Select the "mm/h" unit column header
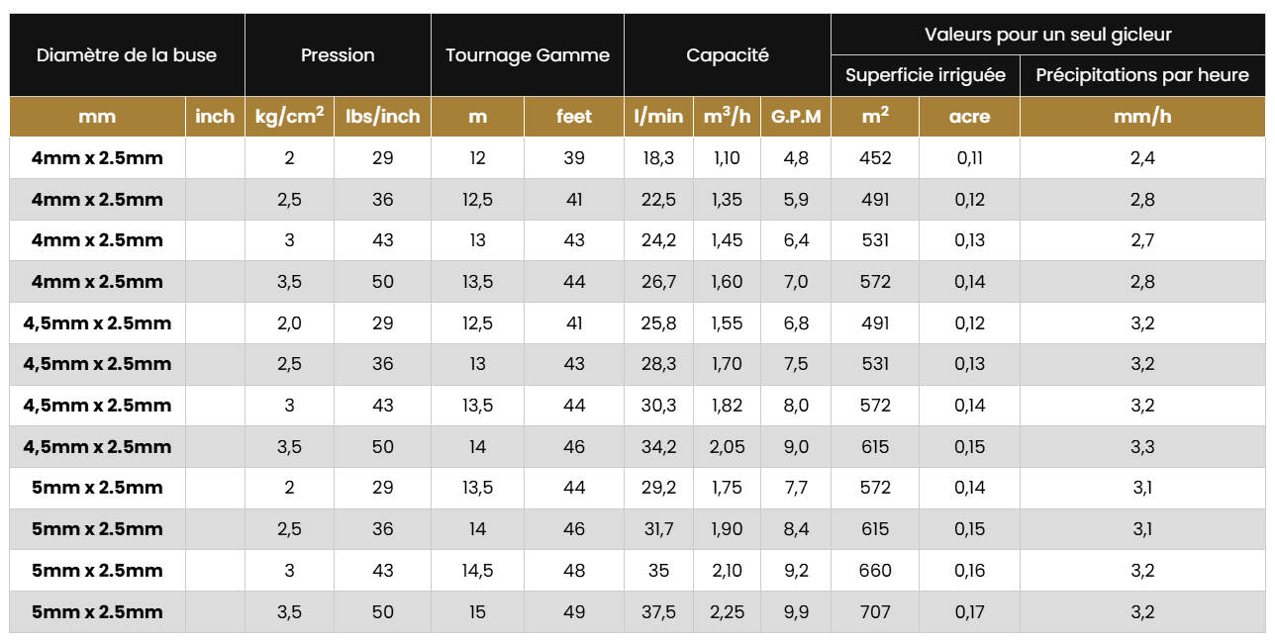Image resolution: width=1275 pixels, height=642 pixels. 1142,117
